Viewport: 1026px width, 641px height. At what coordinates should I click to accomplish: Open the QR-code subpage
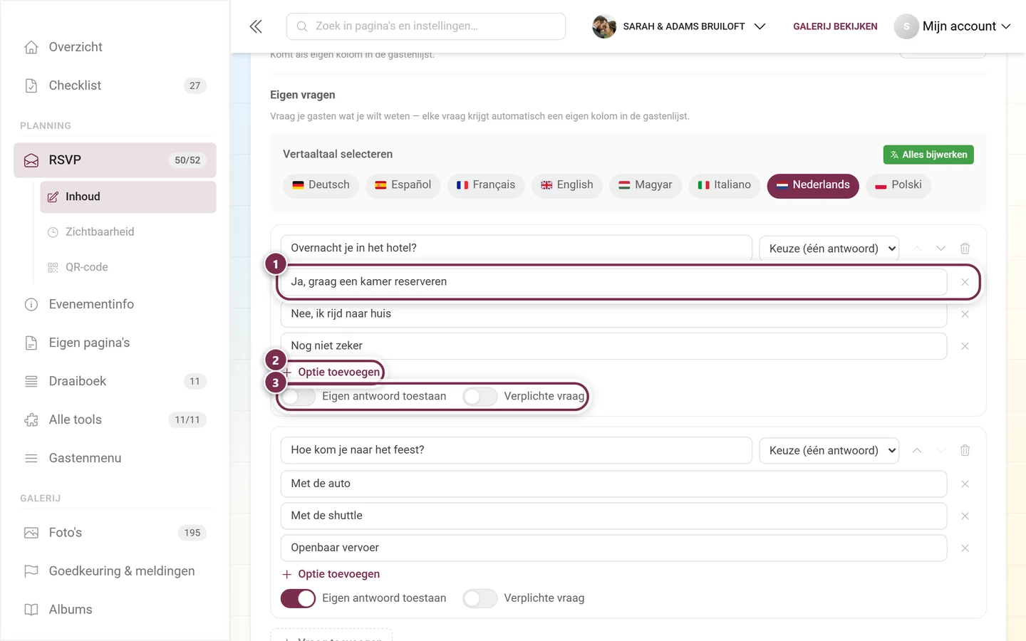128,267
